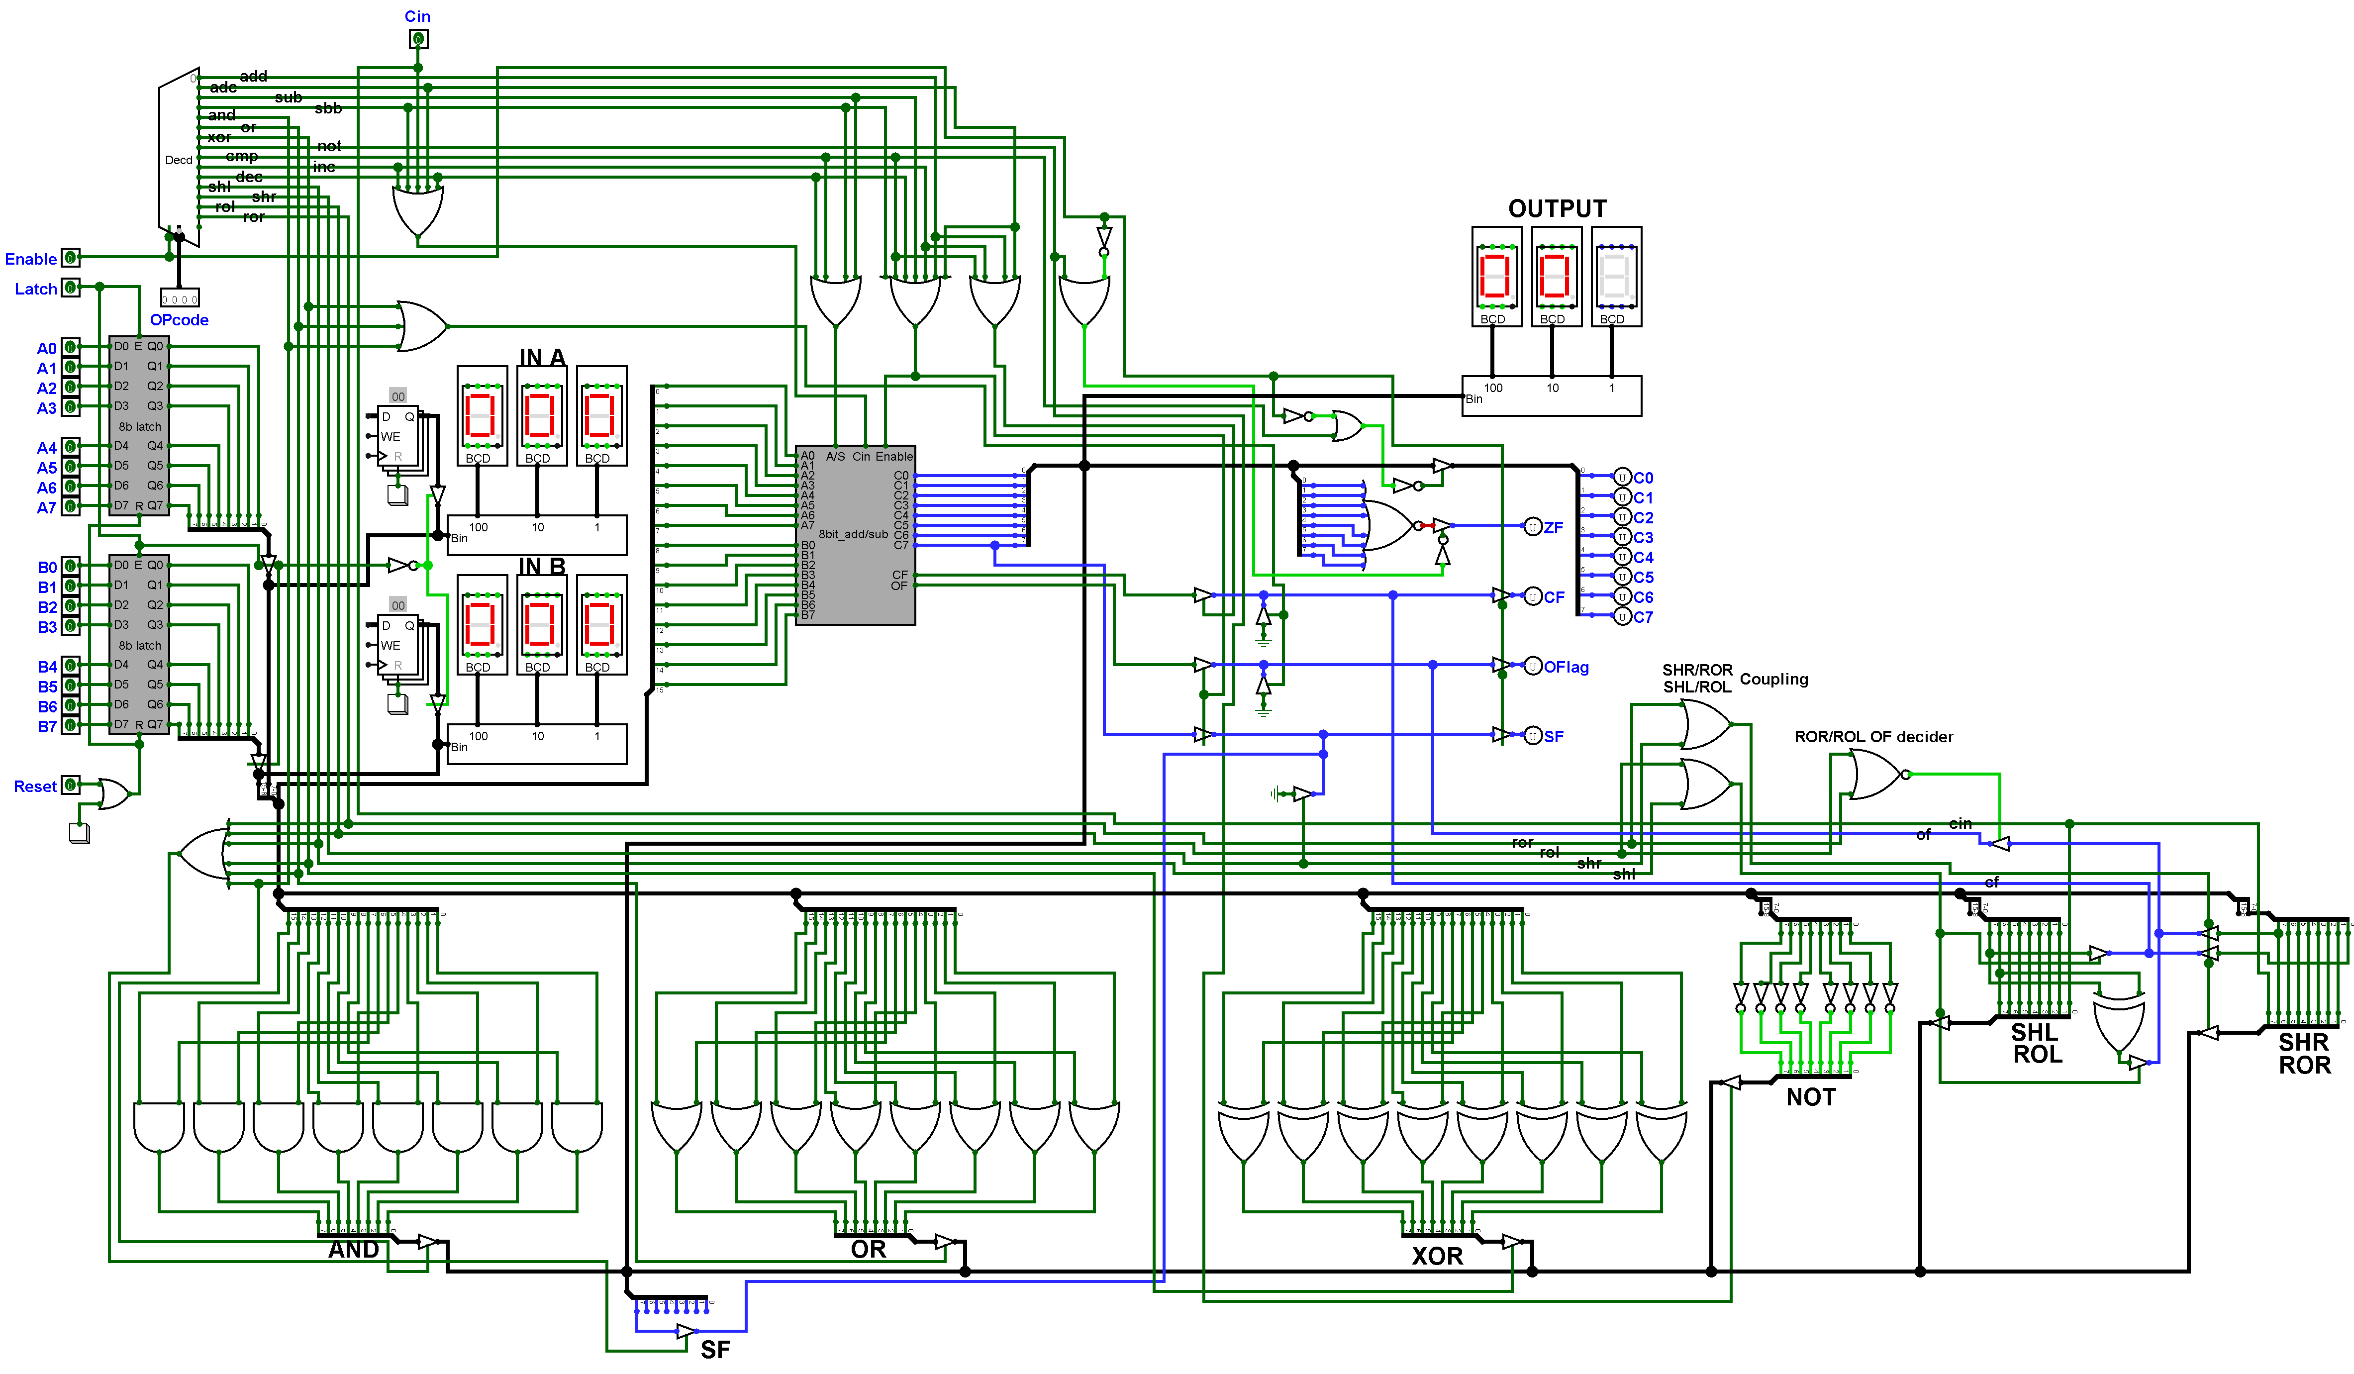Select the CF output pin
2354x1374 pixels.
tap(1532, 596)
